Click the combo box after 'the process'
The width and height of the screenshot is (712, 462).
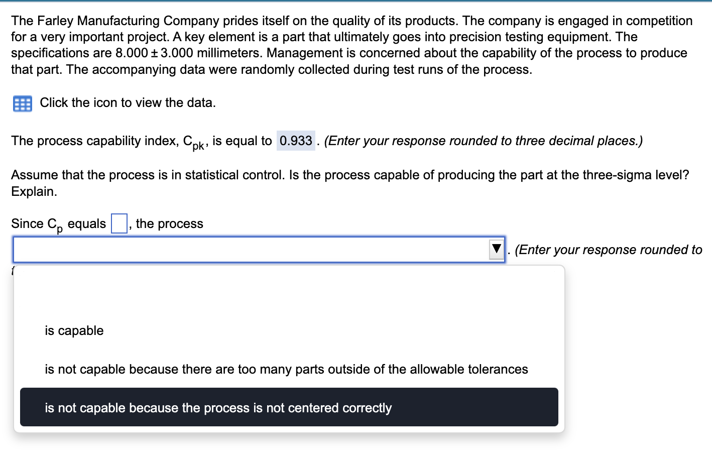pyautogui.click(x=251, y=249)
